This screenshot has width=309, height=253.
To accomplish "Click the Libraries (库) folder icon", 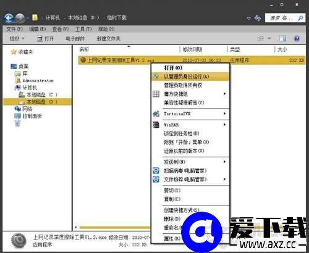I will (18, 73).
